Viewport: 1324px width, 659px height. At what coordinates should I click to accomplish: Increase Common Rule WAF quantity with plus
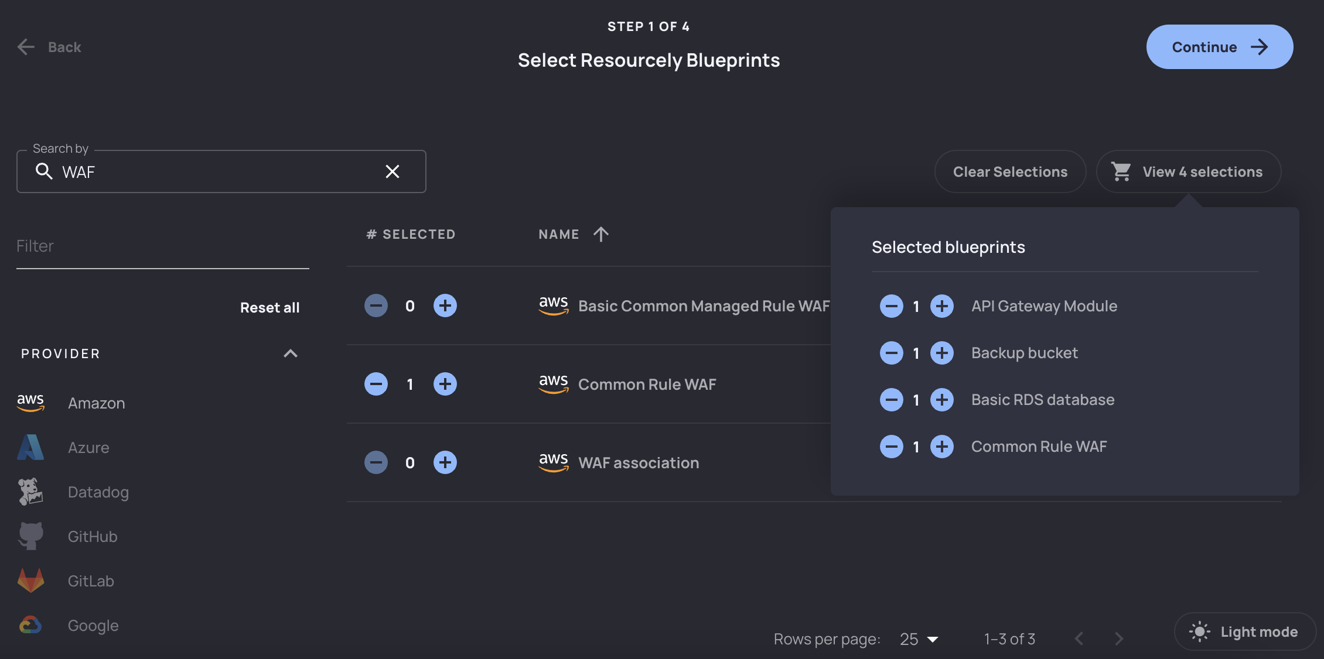[445, 384]
